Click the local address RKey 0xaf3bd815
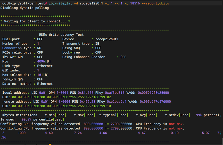This screenshot has height=145, width=223. (114, 93)
